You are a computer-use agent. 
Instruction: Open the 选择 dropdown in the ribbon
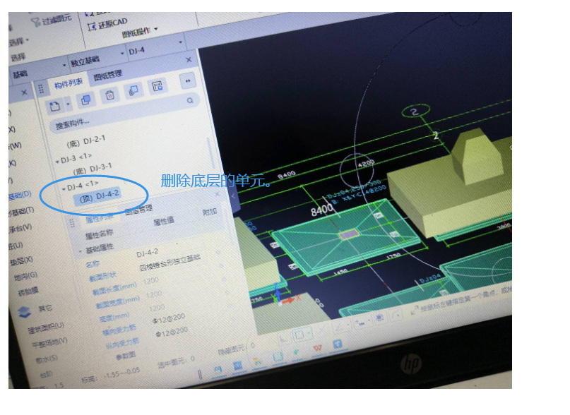click(19, 42)
